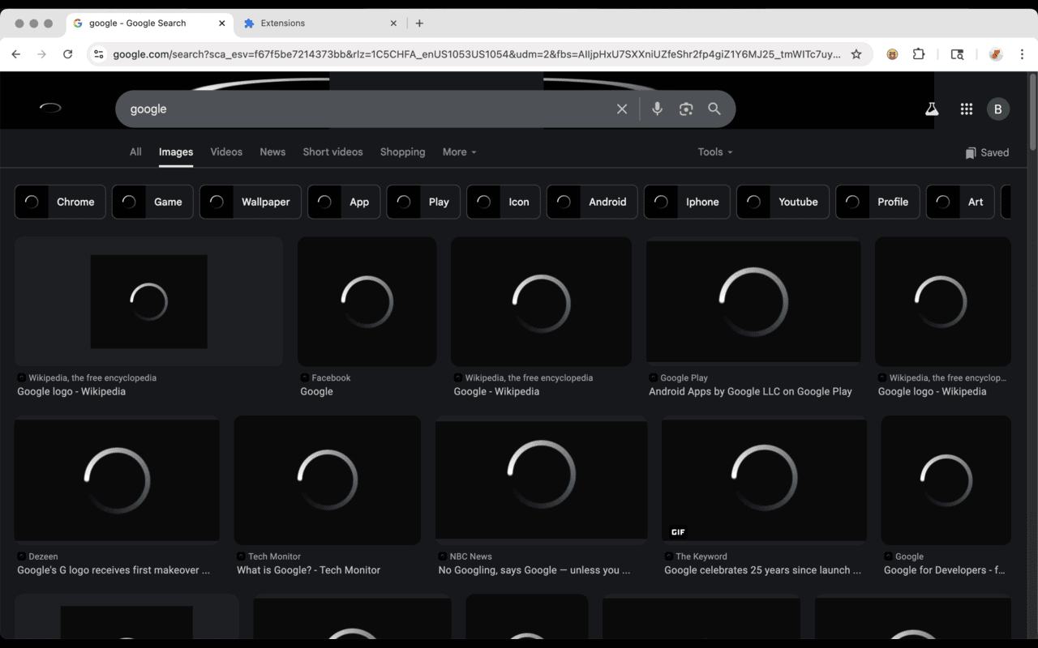Select the Wallpaper filter chip
1038x648 pixels.
(x=251, y=202)
